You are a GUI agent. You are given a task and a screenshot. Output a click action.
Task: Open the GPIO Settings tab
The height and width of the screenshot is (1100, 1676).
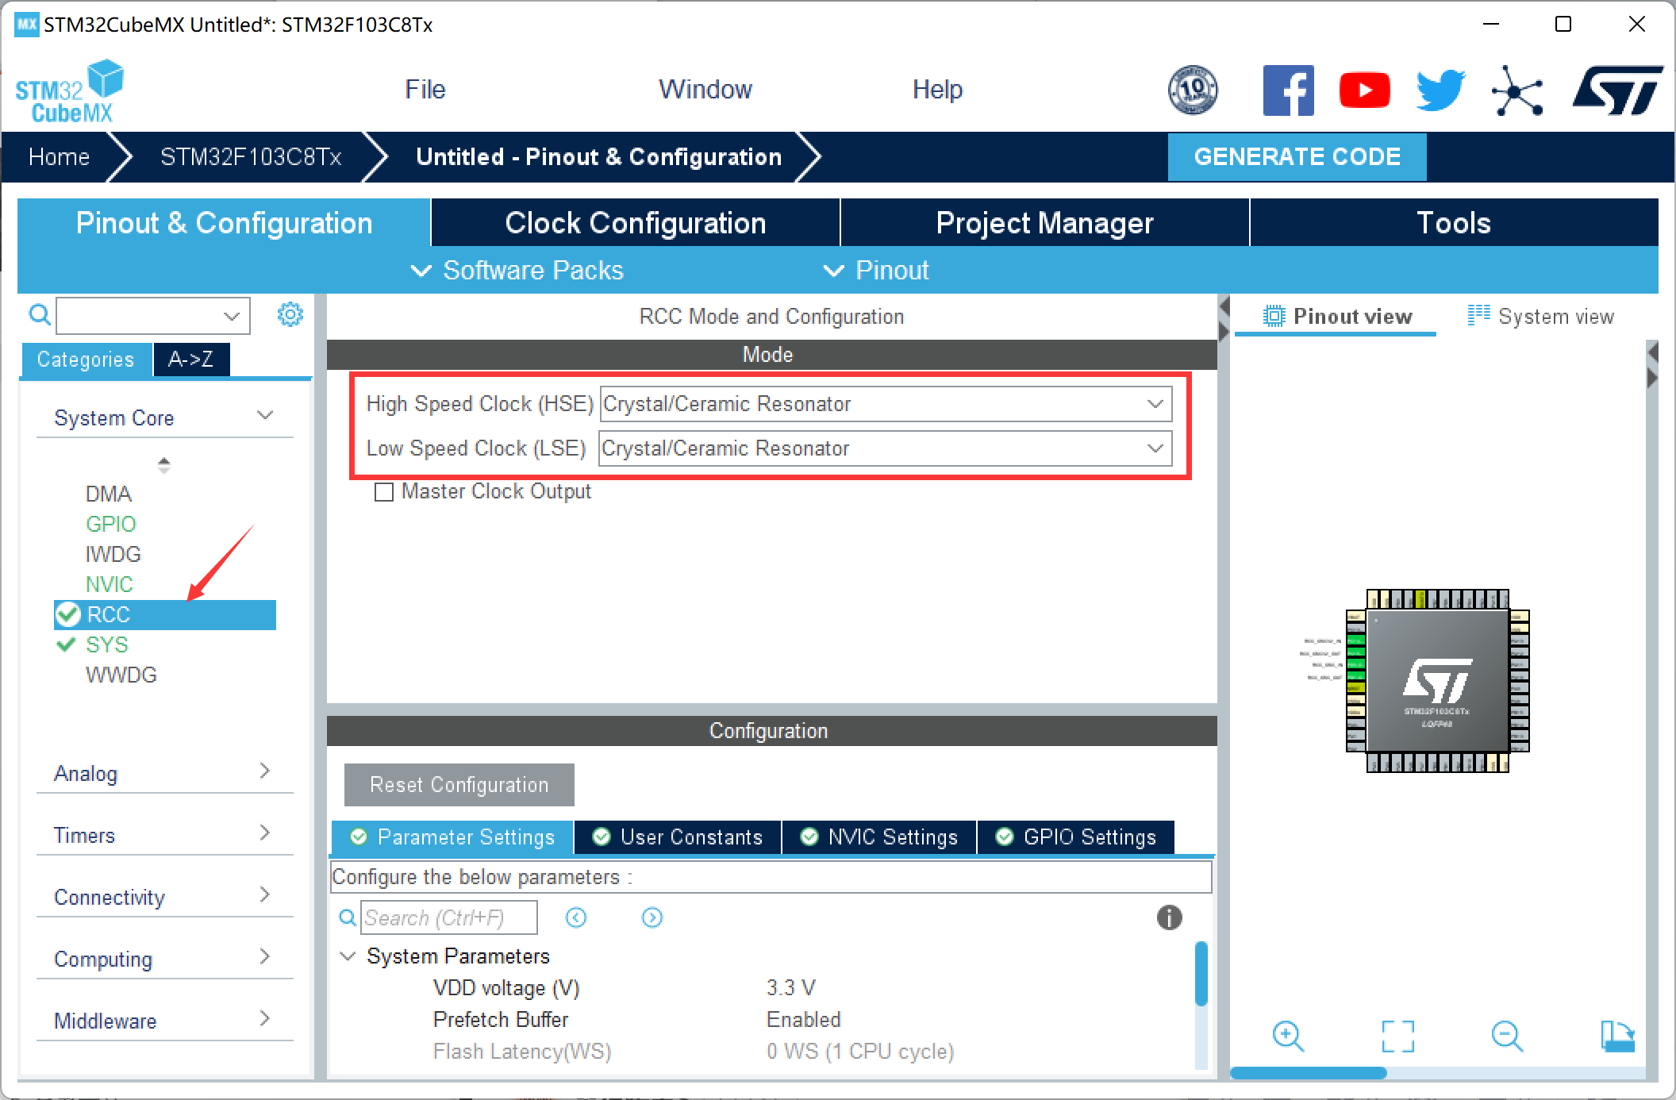point(1076,837)
